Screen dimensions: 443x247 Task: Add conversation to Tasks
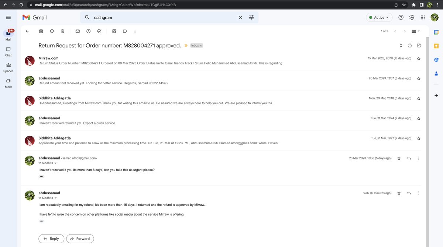[99, 31]
